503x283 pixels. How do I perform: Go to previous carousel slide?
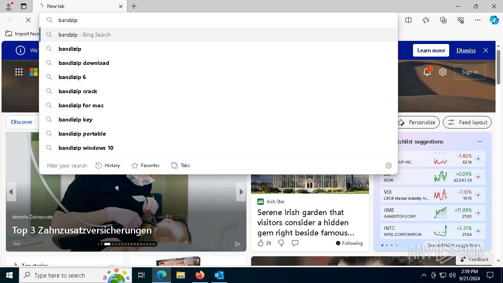11,192
